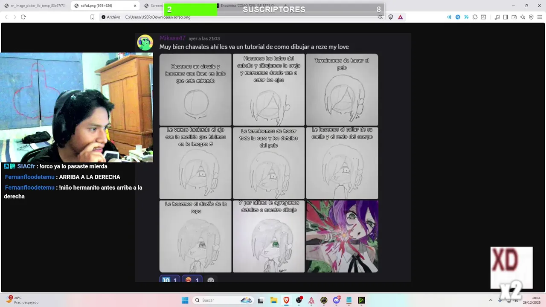The width and height of the screenshot is (546, 307).
Task: Open the 'Hacemos los lados del cabello' image
Action: (269, 90)
